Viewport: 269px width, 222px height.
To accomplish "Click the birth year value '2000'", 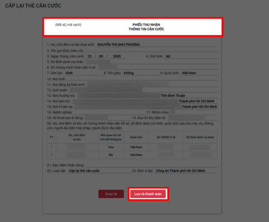I will [x=116, y=57].
